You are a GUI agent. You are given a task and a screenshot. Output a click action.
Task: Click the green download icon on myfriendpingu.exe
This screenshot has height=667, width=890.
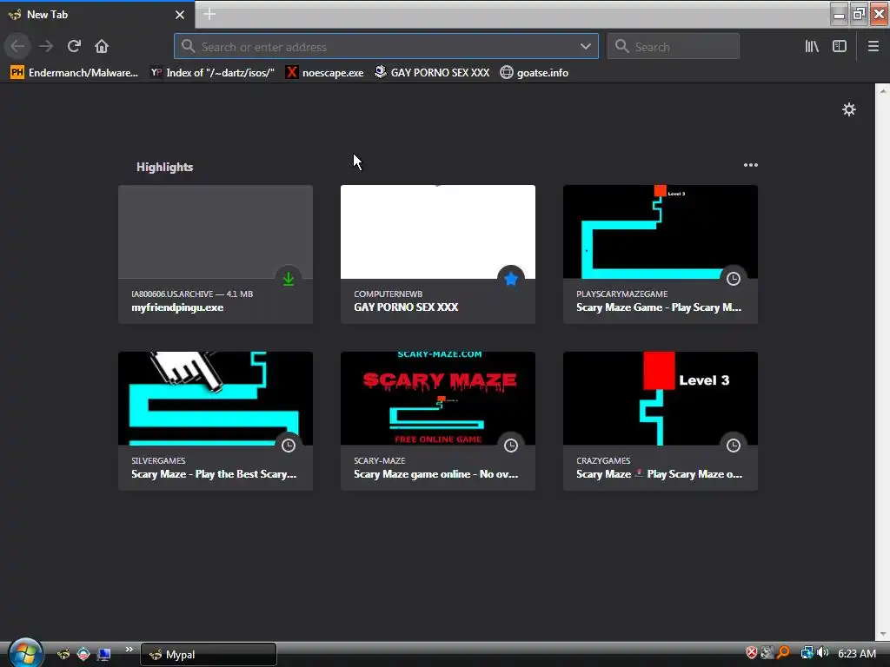tap(289, 279)
